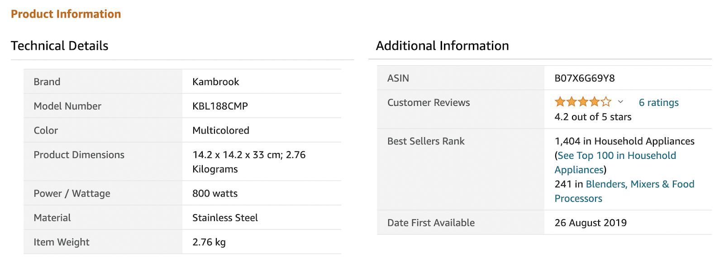Screen dimensions: 724x277
Task: Click the Product Dimensions label
Action: point(79,155)
